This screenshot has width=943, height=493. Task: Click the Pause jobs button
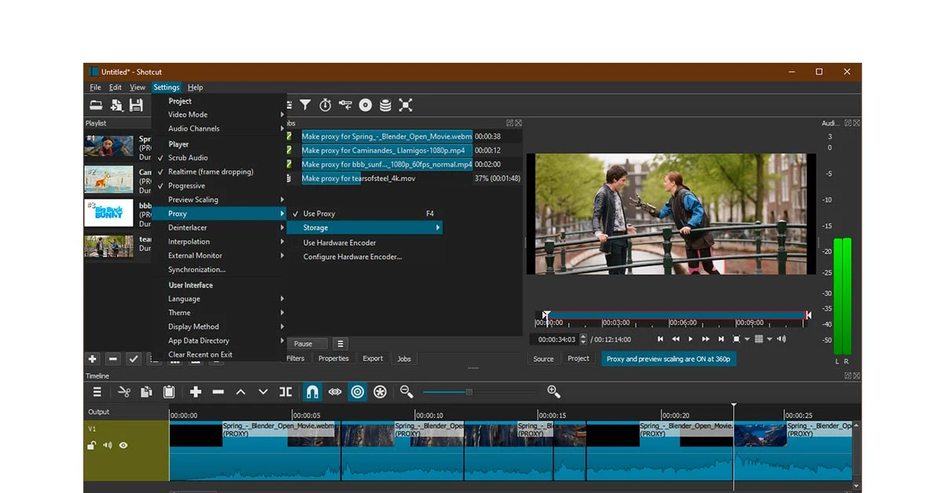point(306,343)
